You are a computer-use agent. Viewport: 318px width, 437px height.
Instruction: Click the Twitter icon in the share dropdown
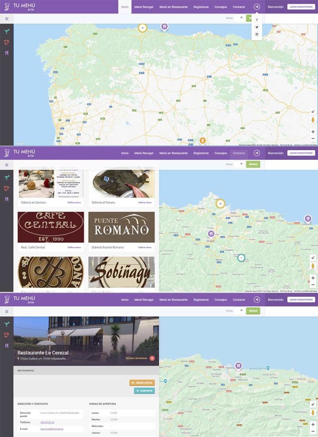tap(257, 27)
